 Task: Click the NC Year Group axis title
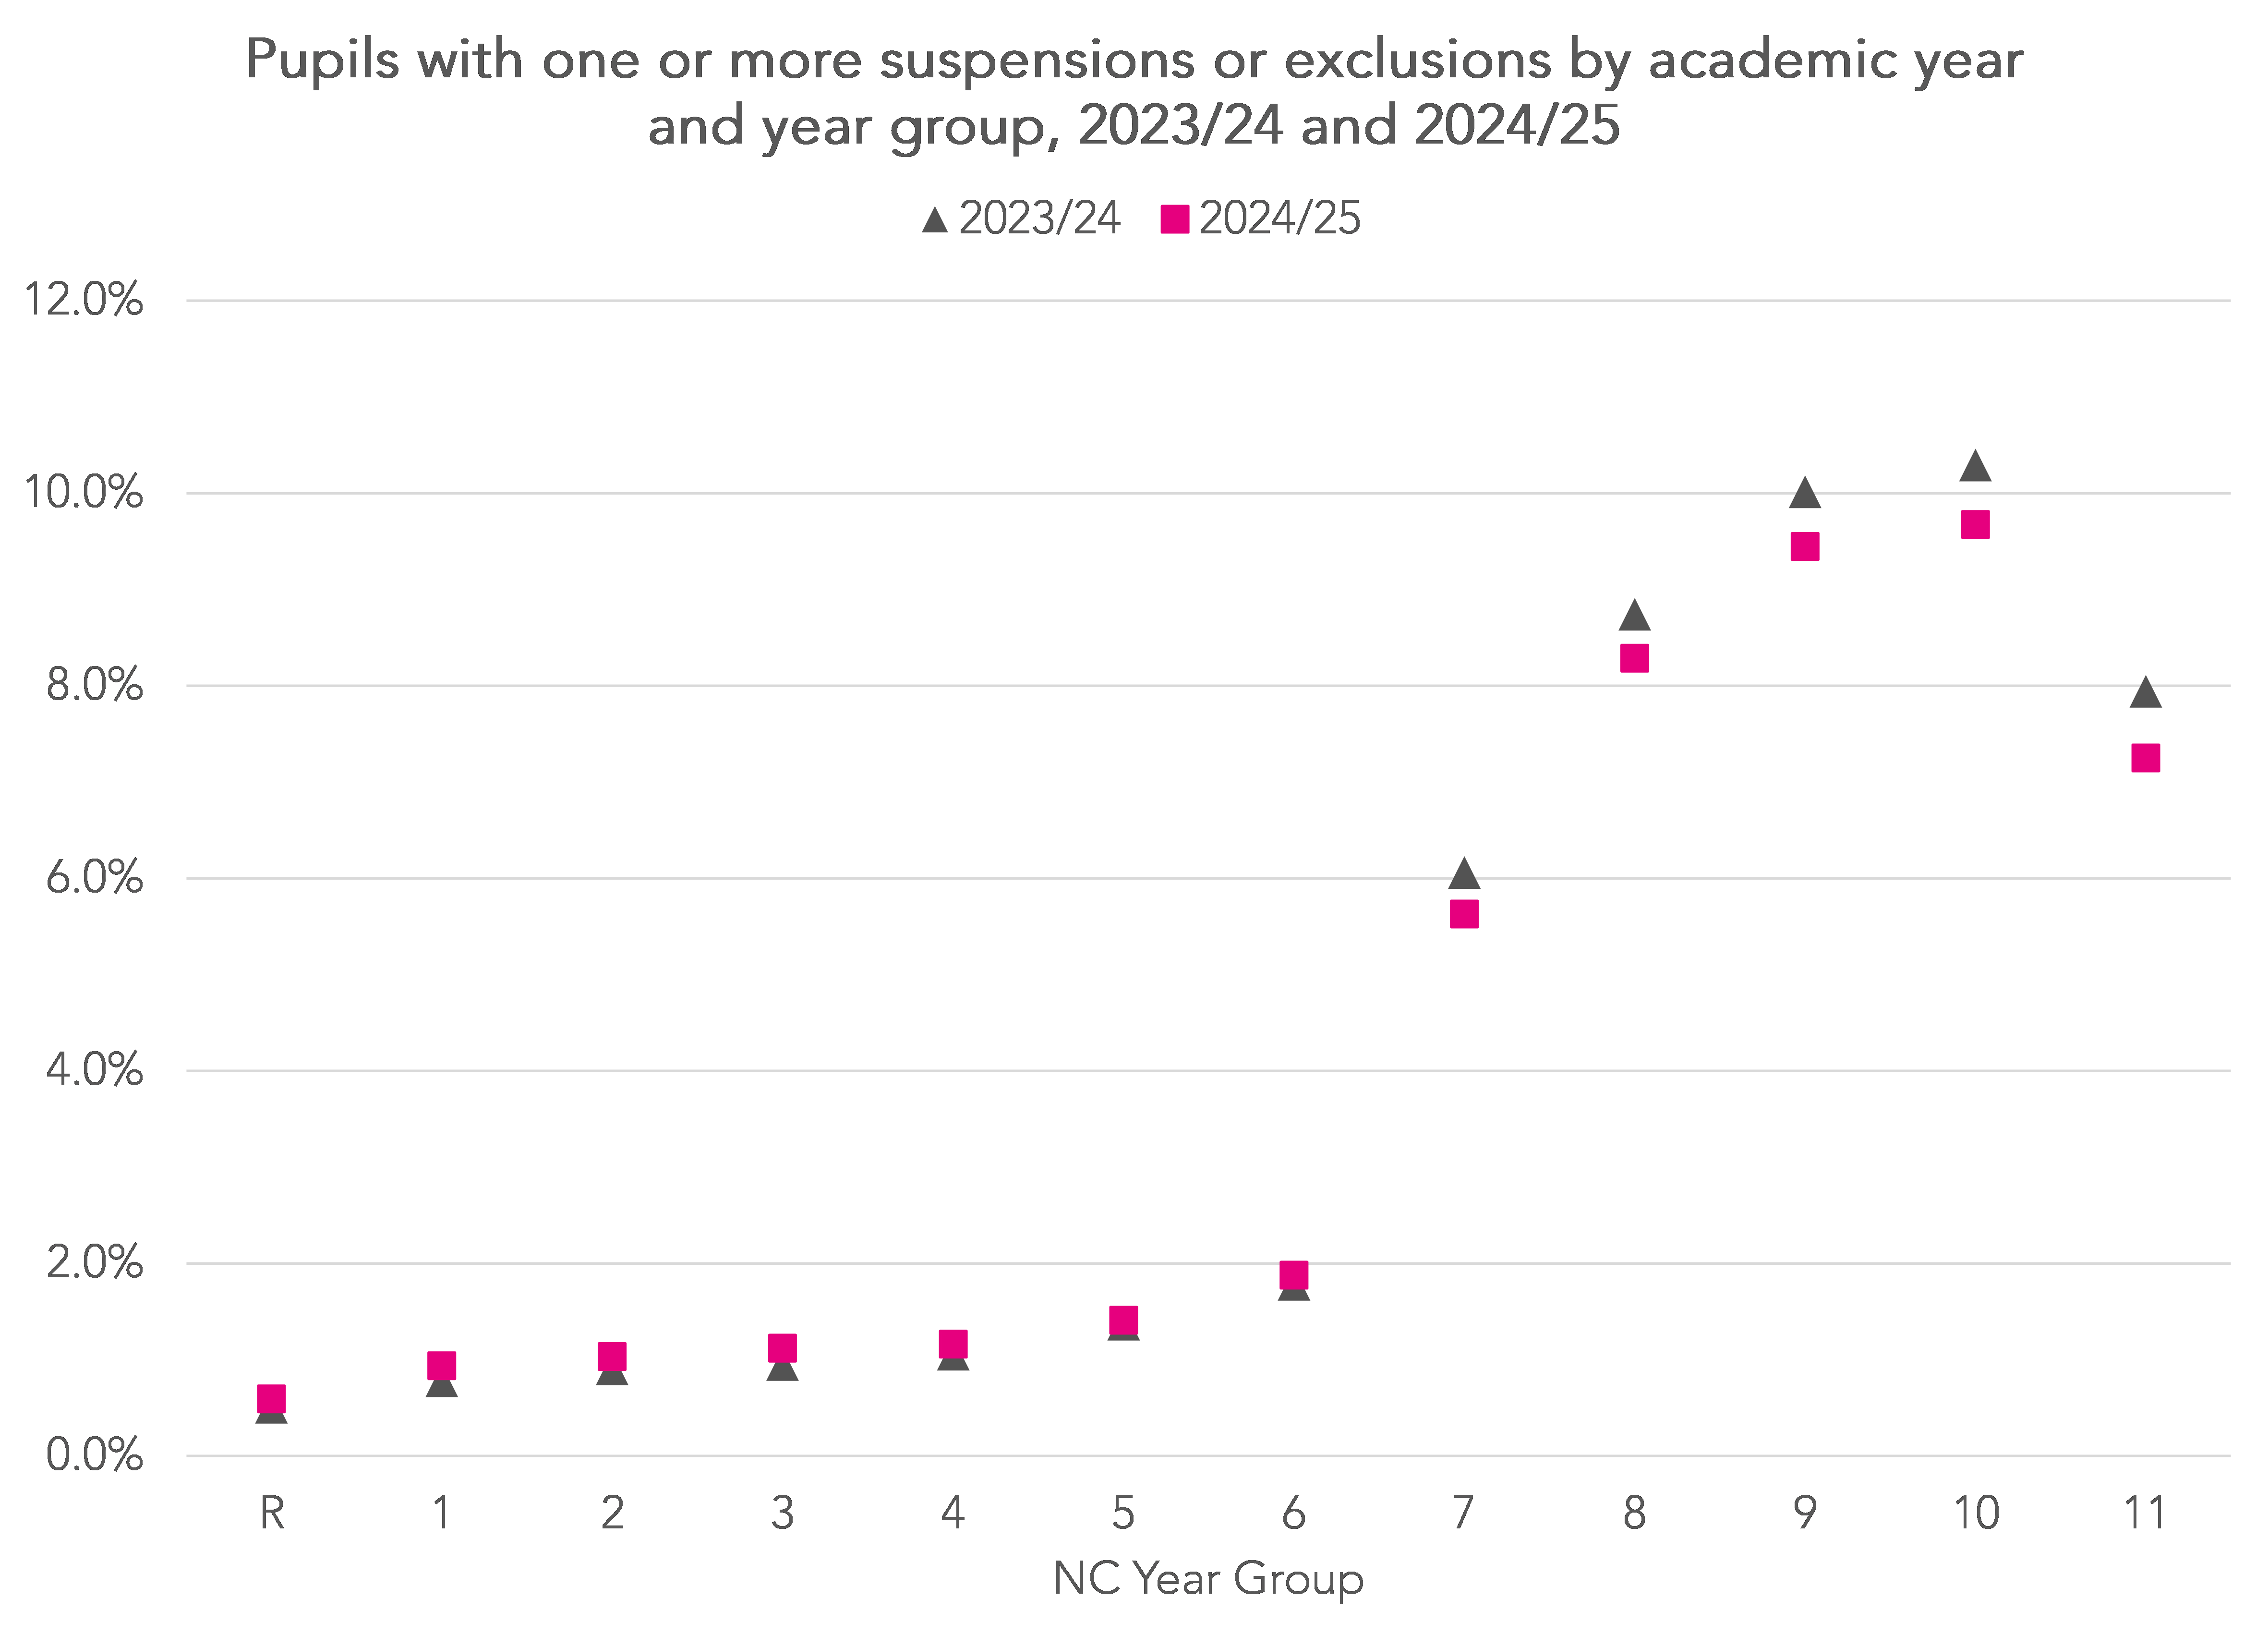pyautogui.click(x=1208, y=1579)
